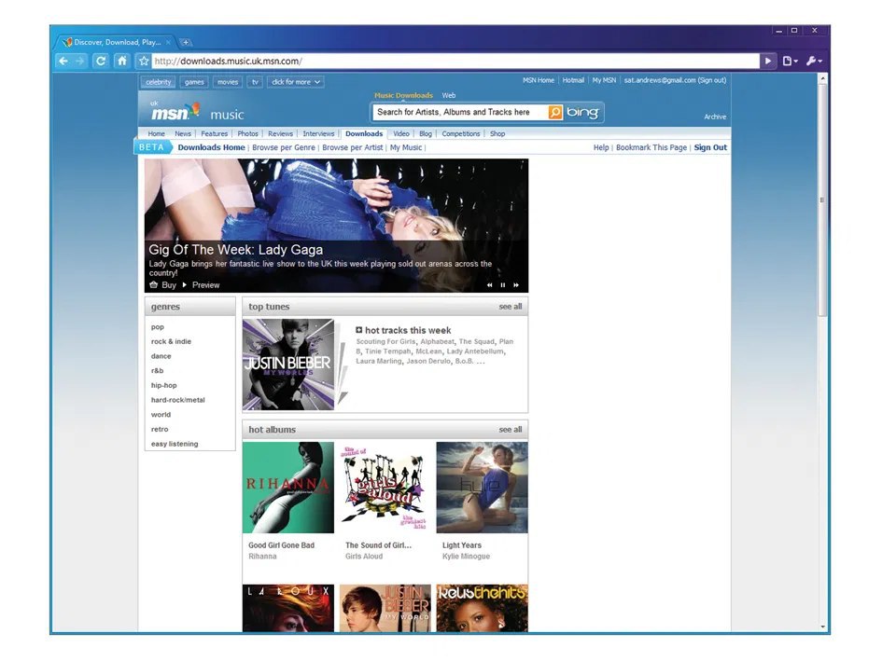This screenshot has width=882, height=661.
Task: Open the Kelis The Hits album cover
Action: pyautogui.click(x=482, y=609)
